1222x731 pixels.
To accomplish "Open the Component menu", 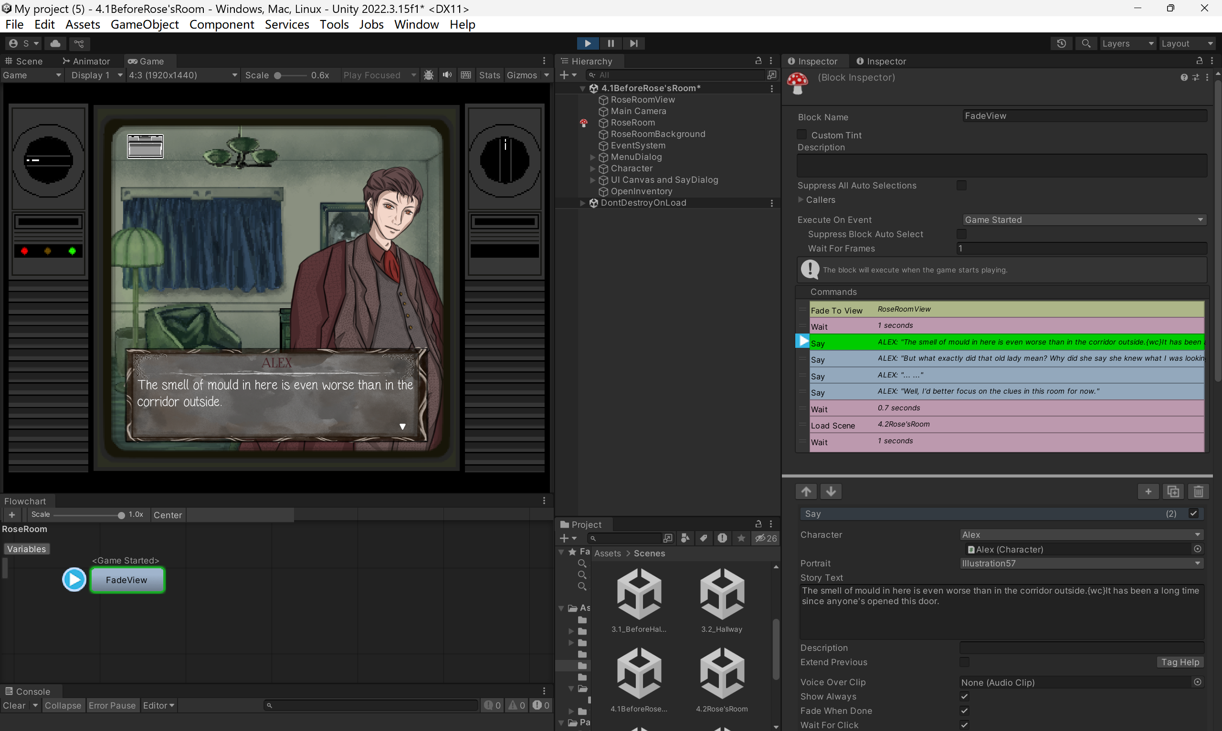I will [222, 24].
